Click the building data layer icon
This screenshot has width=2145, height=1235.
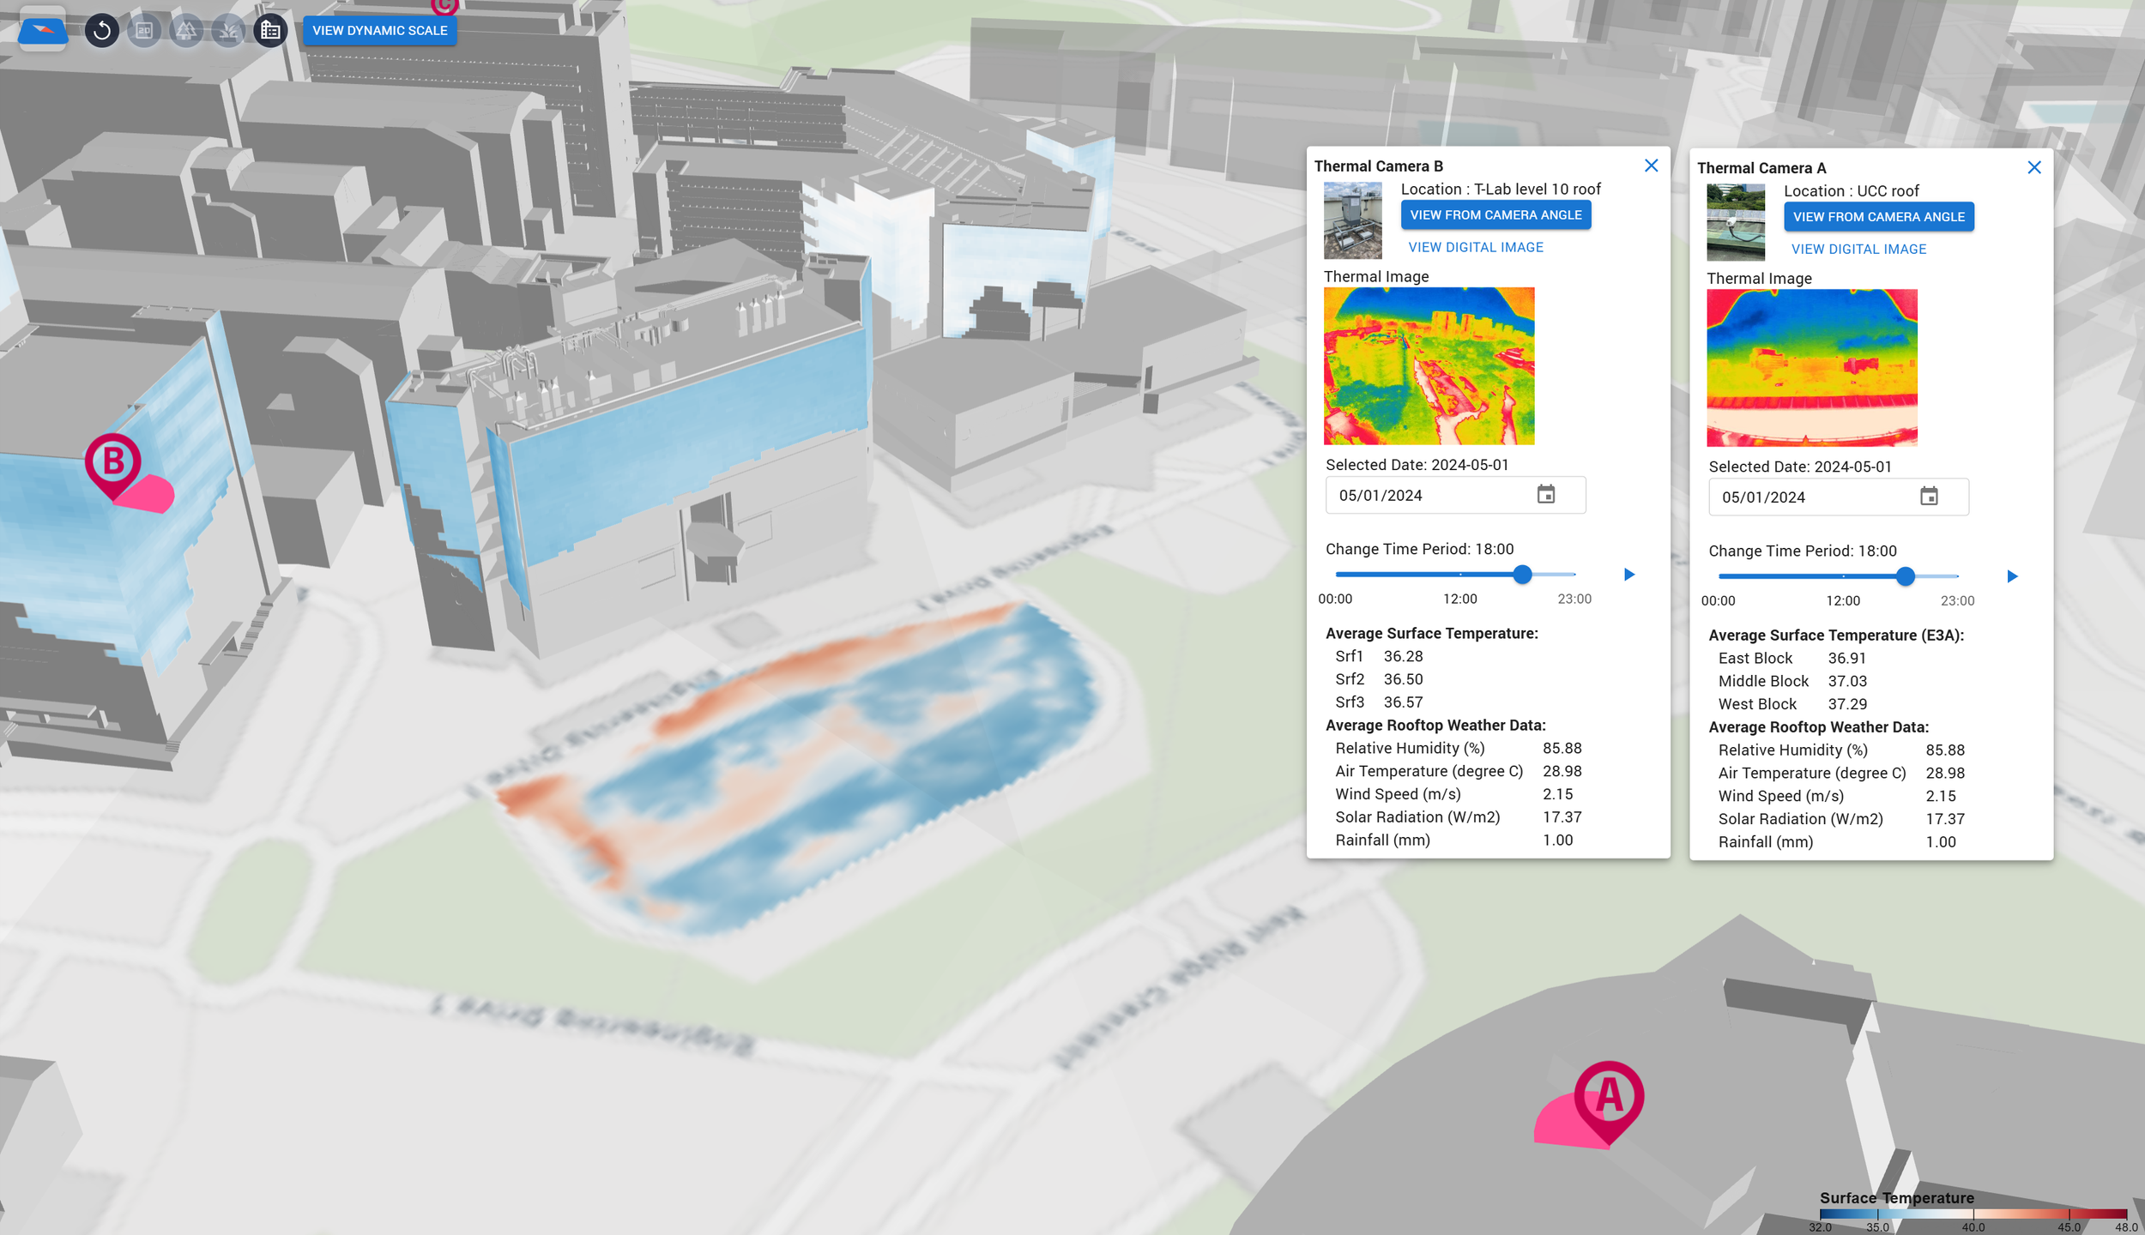coord(270,31)
